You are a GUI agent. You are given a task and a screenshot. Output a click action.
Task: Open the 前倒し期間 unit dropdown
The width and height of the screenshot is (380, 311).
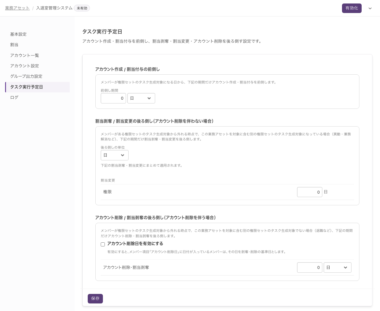141,98
